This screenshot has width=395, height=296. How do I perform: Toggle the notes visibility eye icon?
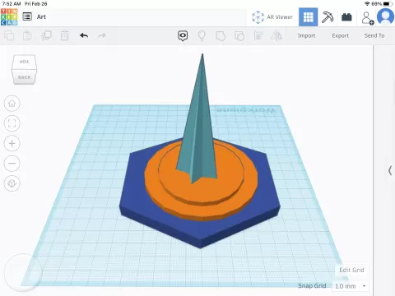[183, 35]
